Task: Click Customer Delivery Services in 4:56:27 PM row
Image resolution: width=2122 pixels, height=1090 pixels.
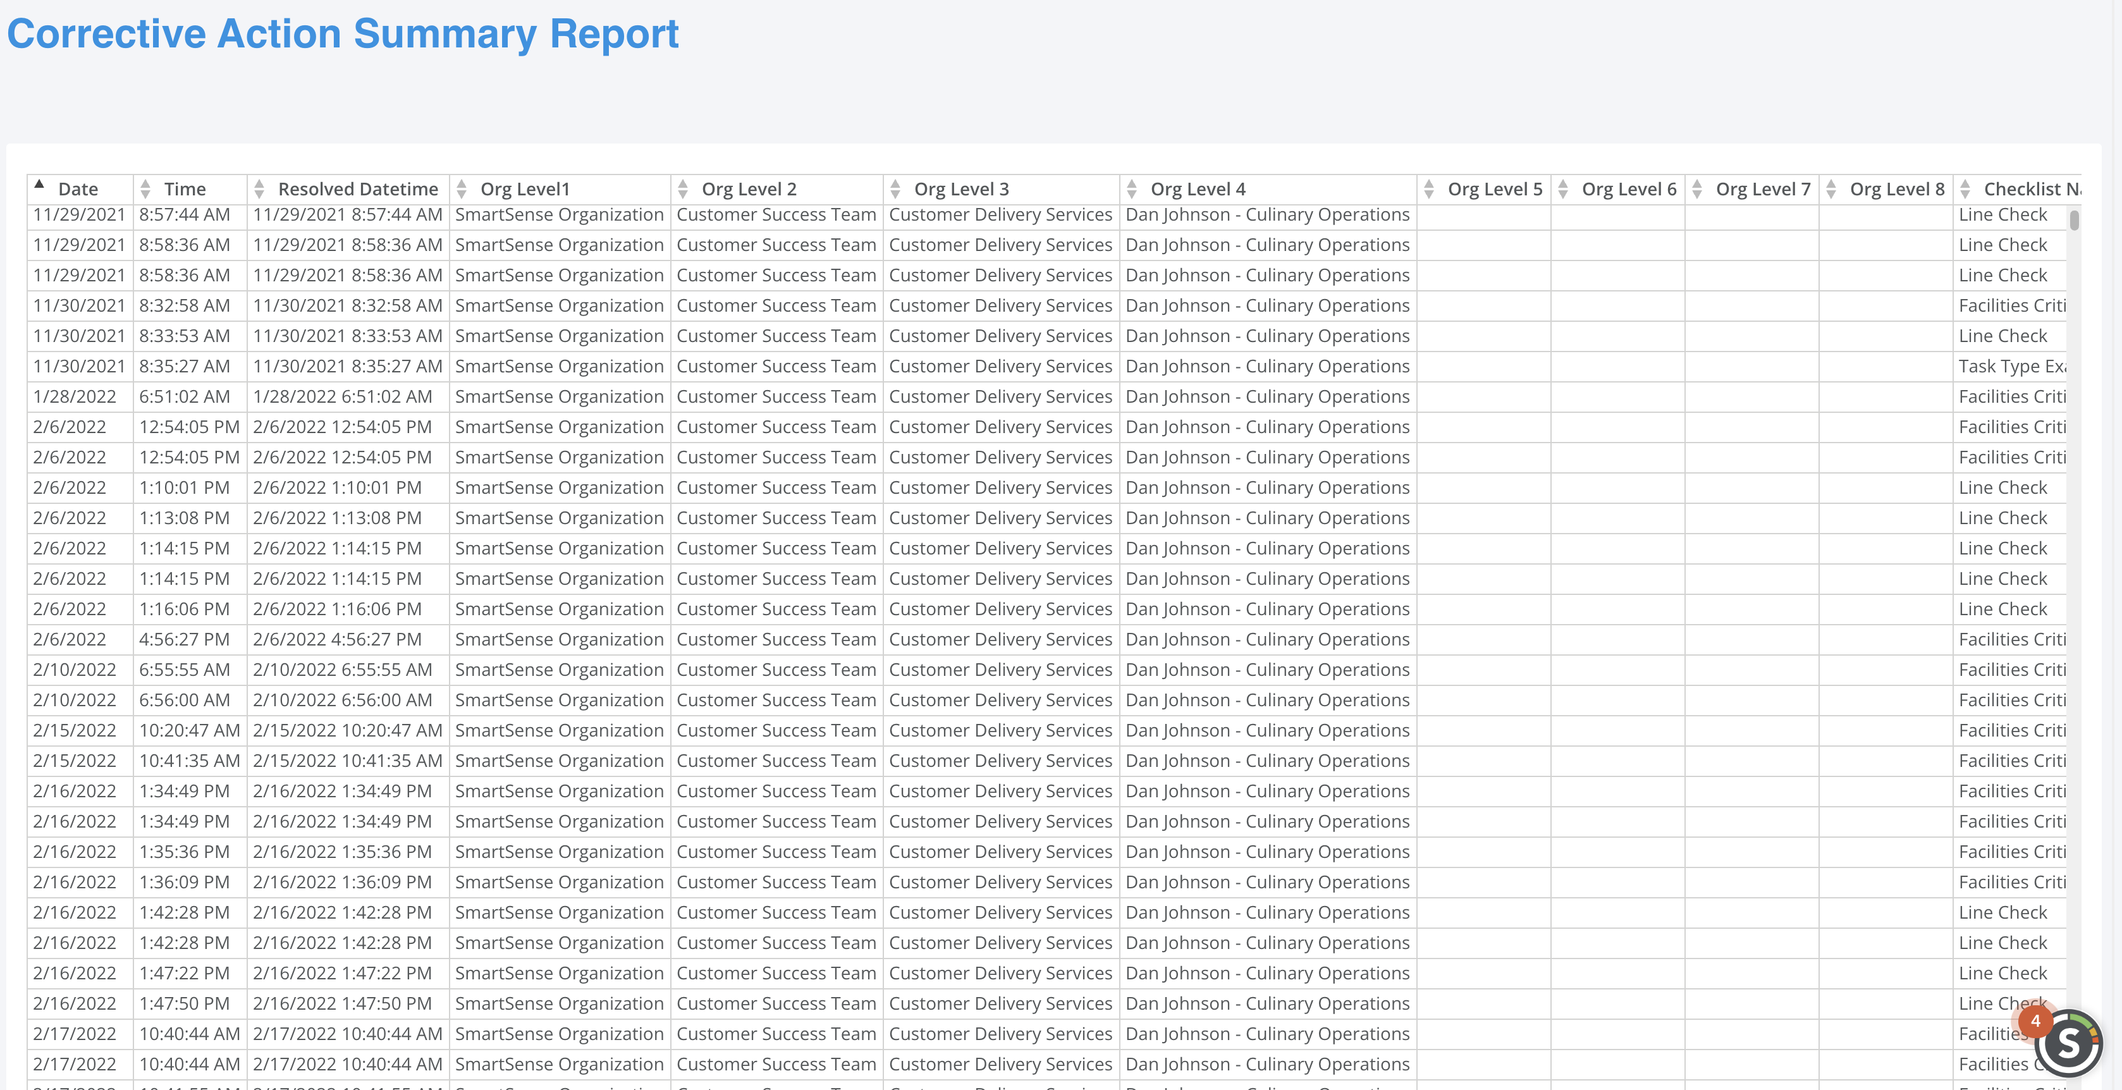Action: tap(1001, 640)
